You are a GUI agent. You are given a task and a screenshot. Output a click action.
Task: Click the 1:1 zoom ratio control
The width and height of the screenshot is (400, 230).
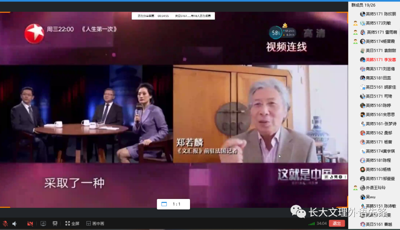[173, 204]
